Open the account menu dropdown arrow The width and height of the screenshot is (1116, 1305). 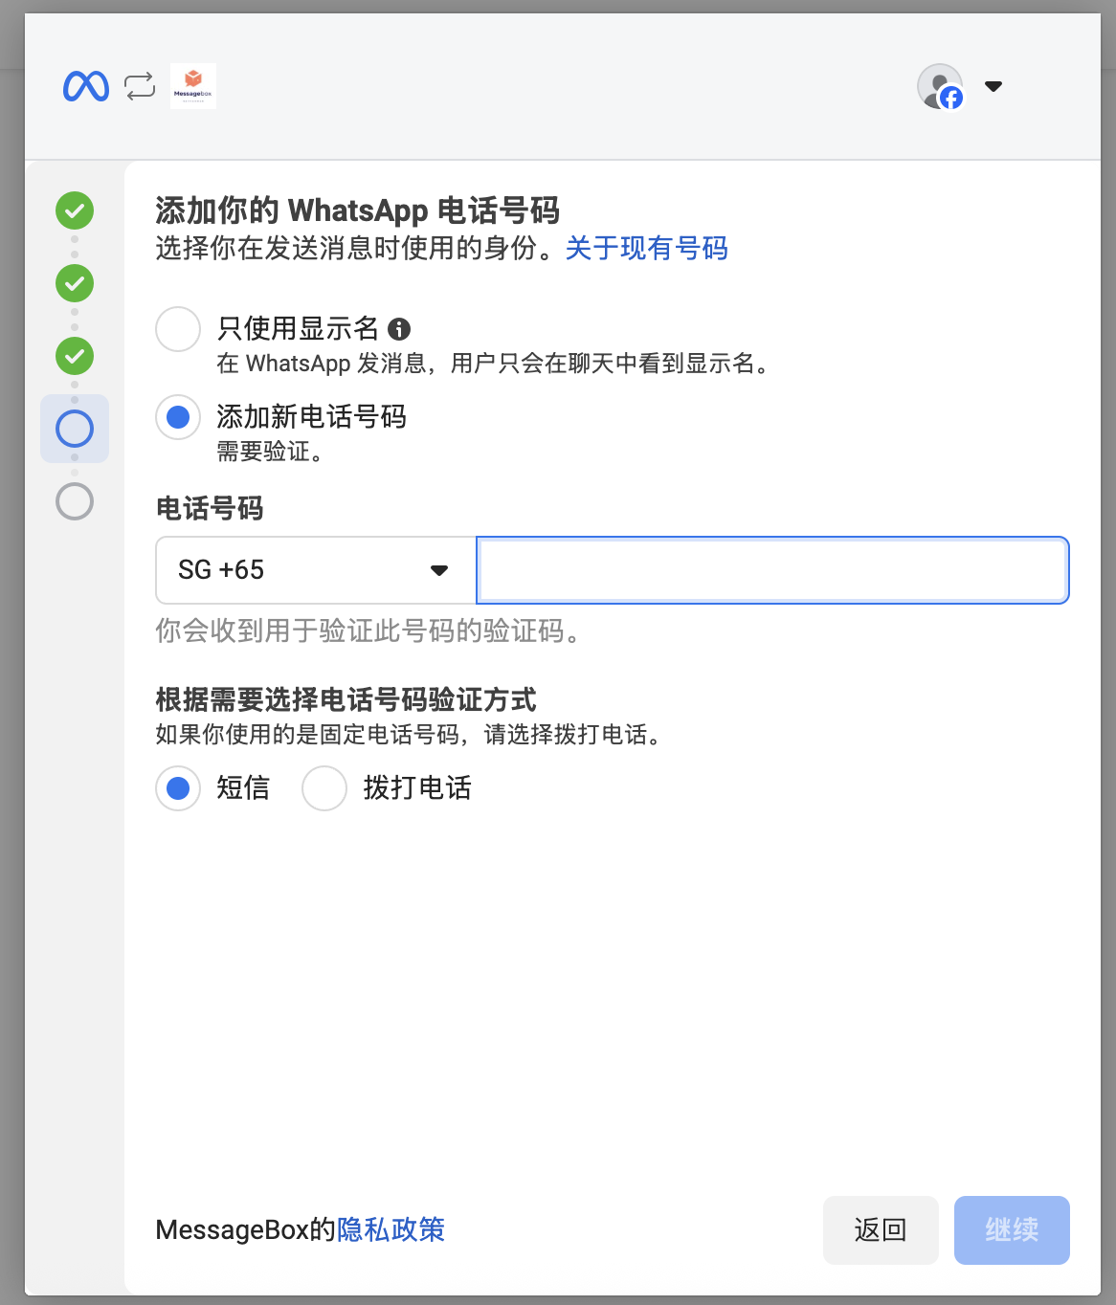click(993, 87)
